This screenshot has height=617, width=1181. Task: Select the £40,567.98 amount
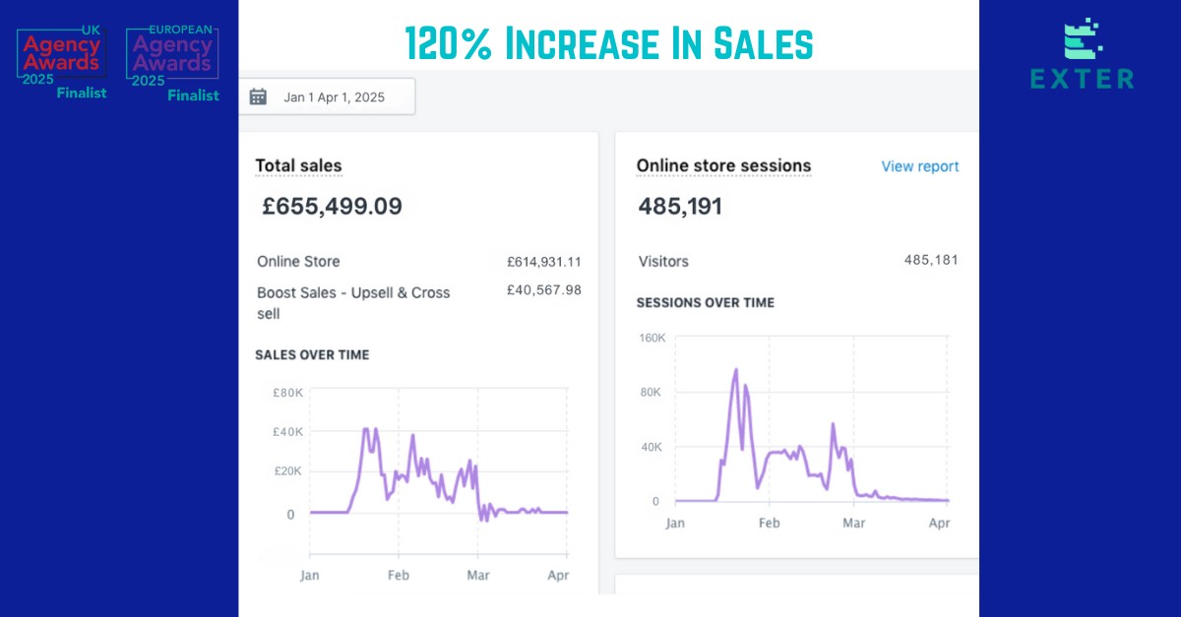pos(544,289)
